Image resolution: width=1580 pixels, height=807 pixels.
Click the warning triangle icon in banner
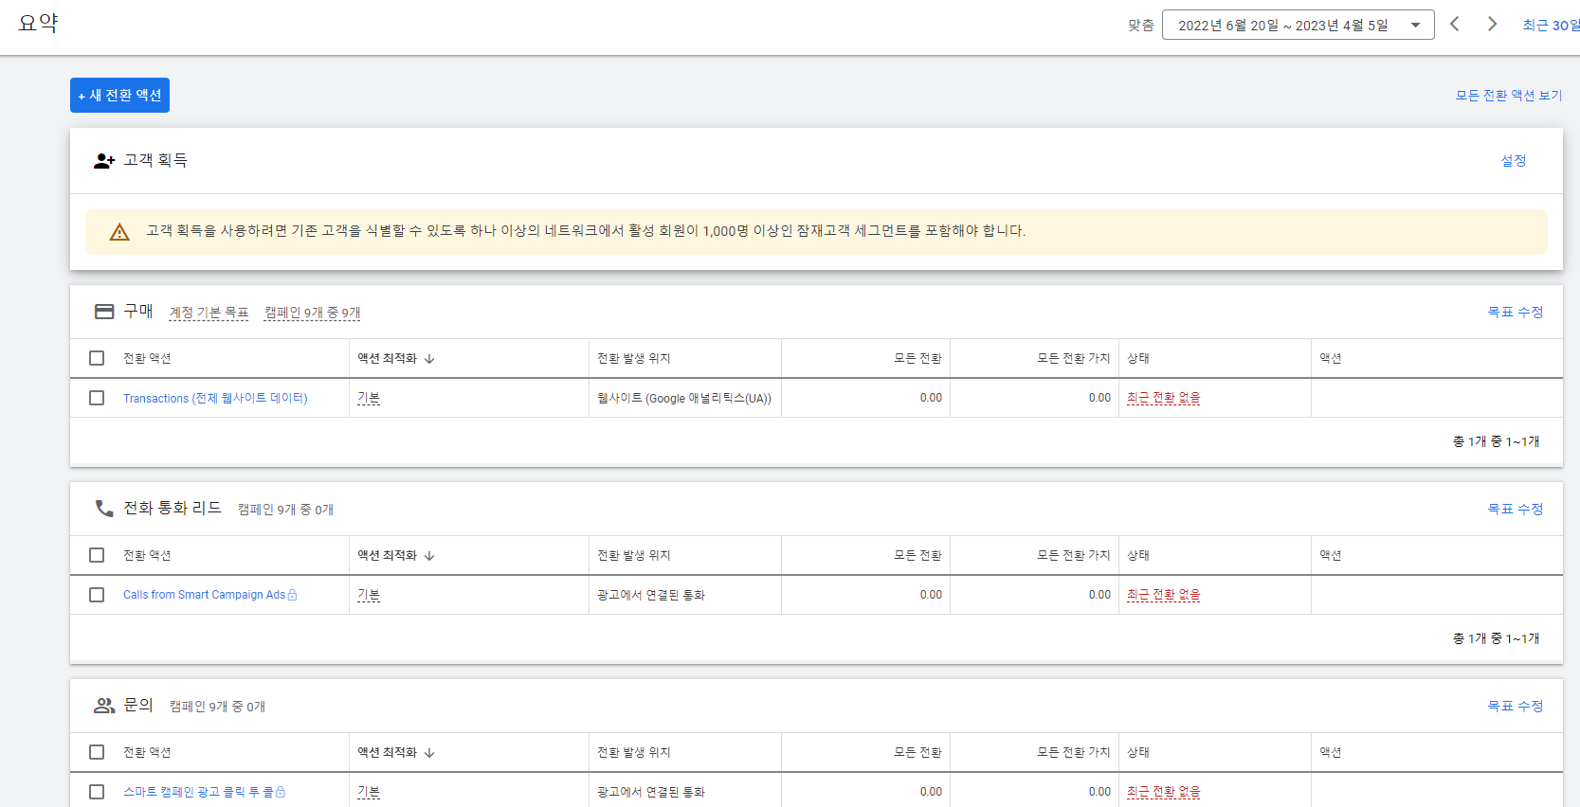pyautogui.click(x=119, y=232)
